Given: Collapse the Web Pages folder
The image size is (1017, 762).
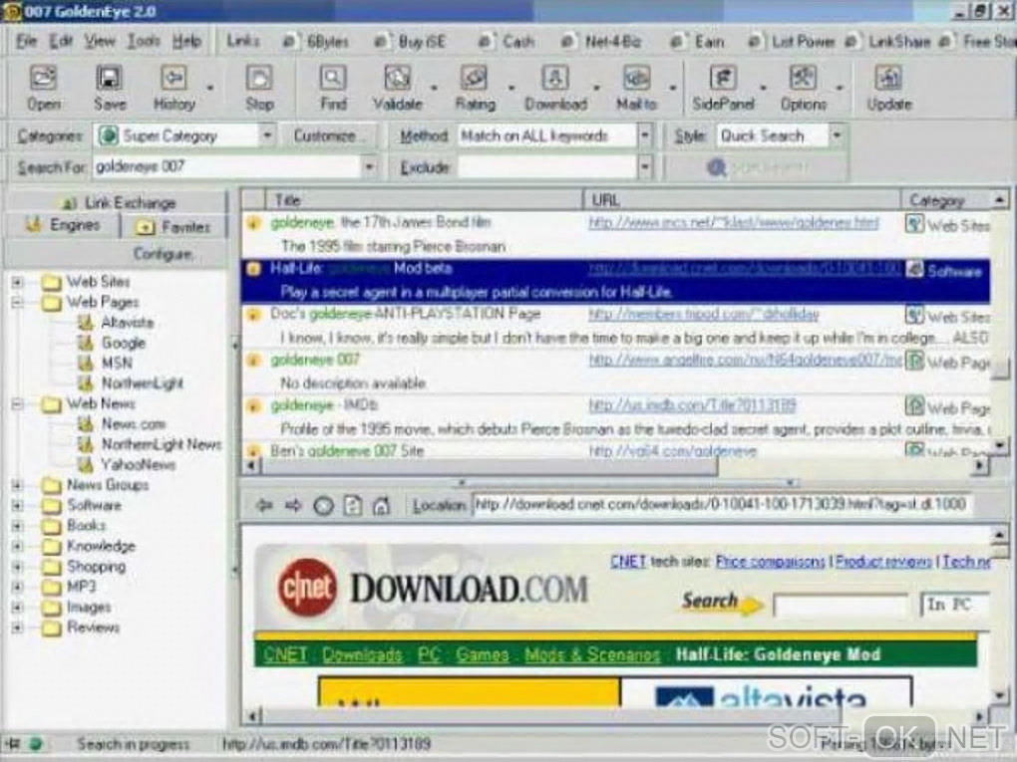Looking at the screenshot, I should point(18,302).
